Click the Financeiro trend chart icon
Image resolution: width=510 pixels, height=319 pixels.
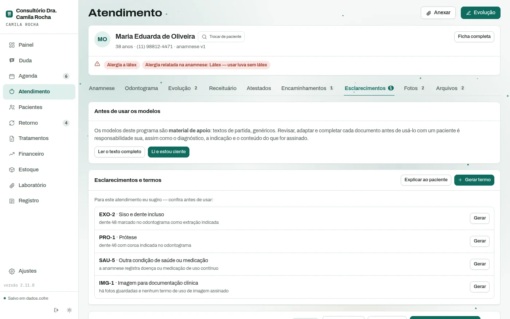[x=12, y=154]
